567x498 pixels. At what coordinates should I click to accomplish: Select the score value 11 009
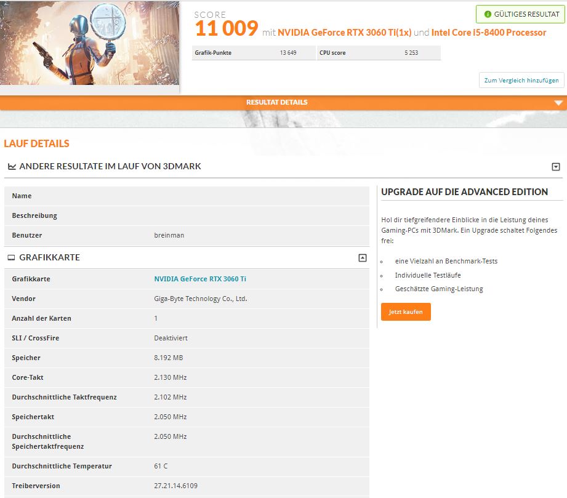click(227, 28)
